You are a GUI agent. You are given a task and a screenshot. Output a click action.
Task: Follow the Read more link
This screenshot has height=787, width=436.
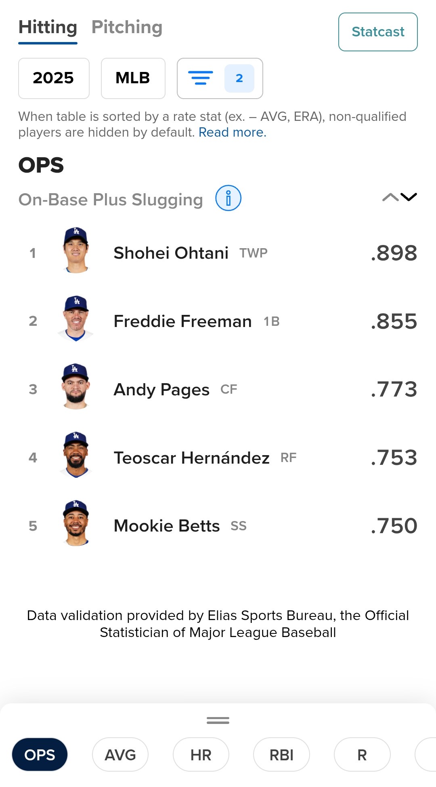click(x=232, y=132)
